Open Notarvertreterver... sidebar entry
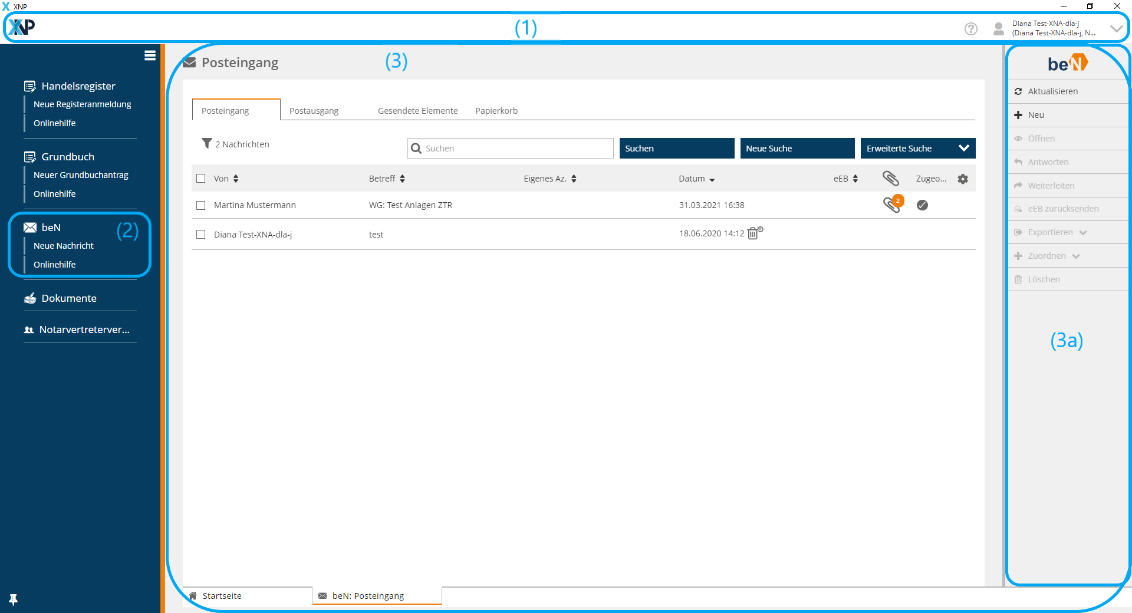The image size is (1132, 613). pos(84,329)
